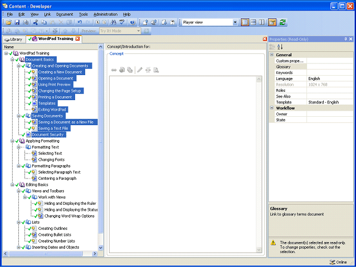Close the WordPad Training tab
Screen dimensions: 356x267
point(77,39)
